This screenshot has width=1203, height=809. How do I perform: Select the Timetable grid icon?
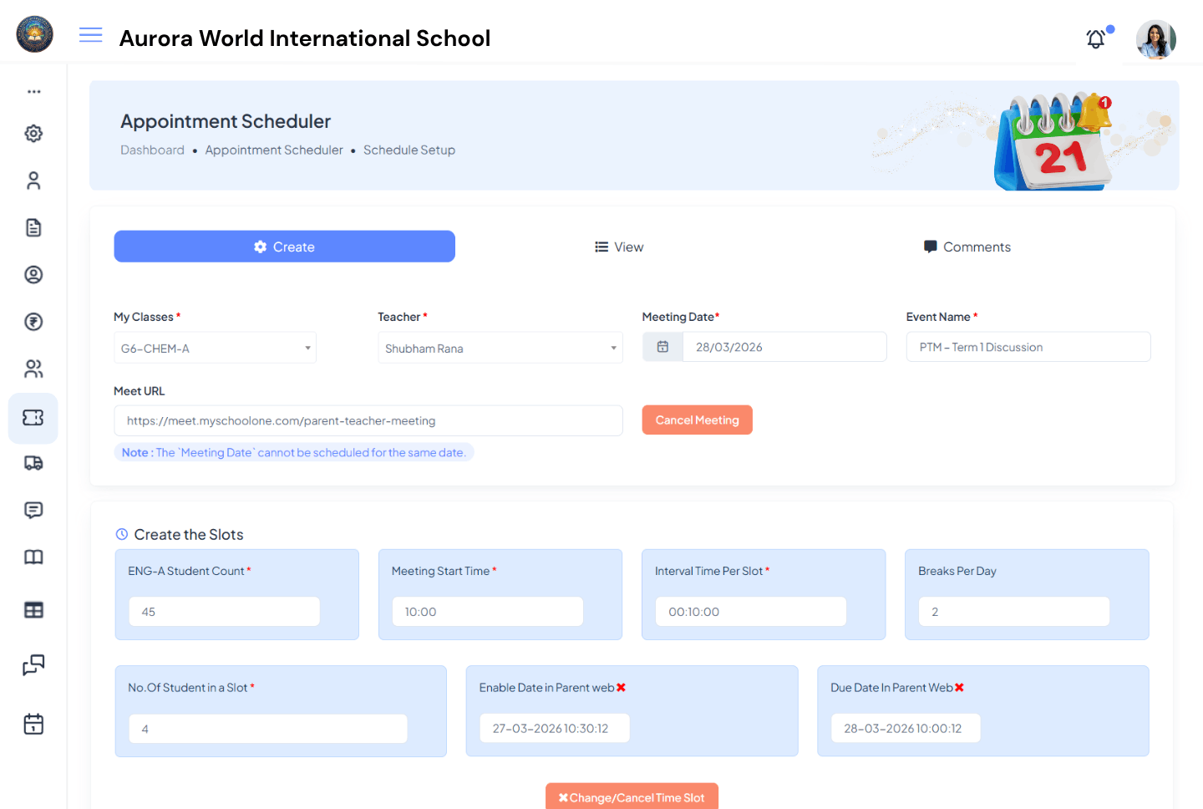point(33,610)
